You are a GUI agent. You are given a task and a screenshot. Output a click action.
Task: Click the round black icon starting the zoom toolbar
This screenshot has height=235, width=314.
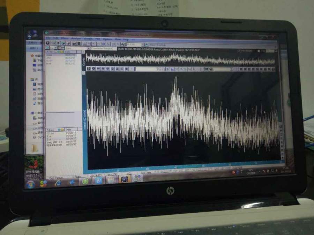coord(89,69)
